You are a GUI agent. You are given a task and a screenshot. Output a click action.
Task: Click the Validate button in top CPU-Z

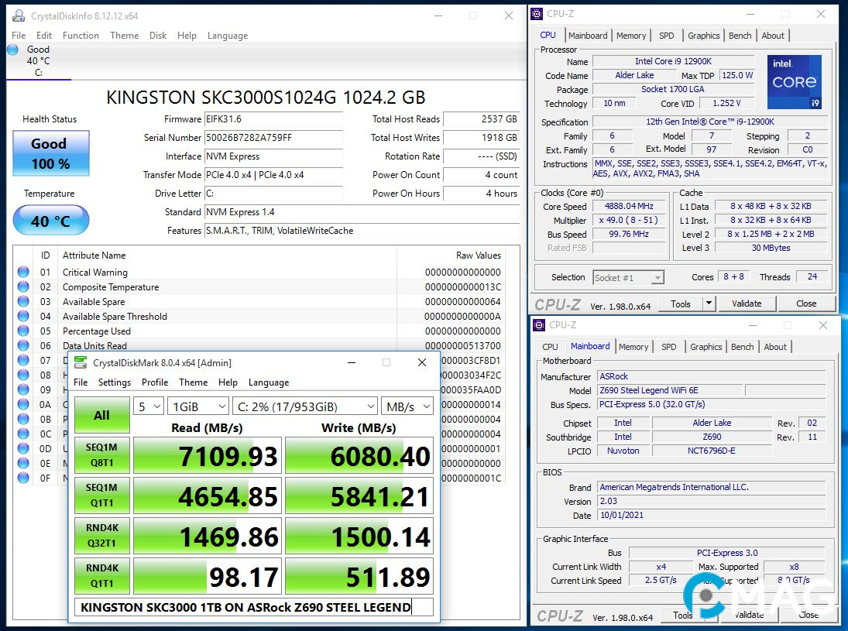pos(747,303)
